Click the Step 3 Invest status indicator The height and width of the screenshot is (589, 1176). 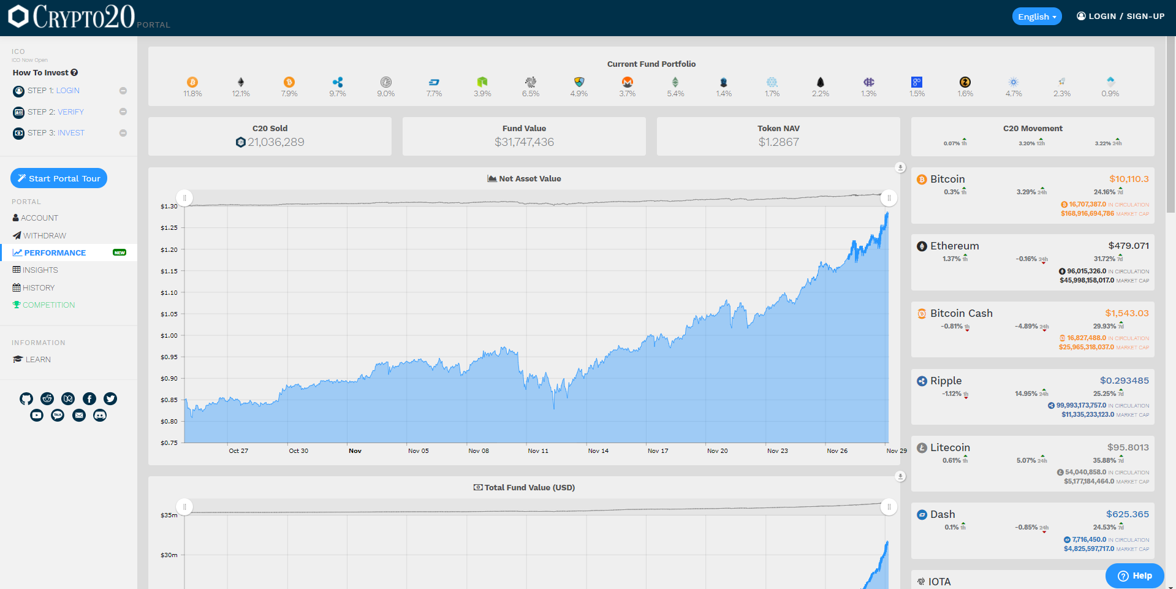point(123,133)
